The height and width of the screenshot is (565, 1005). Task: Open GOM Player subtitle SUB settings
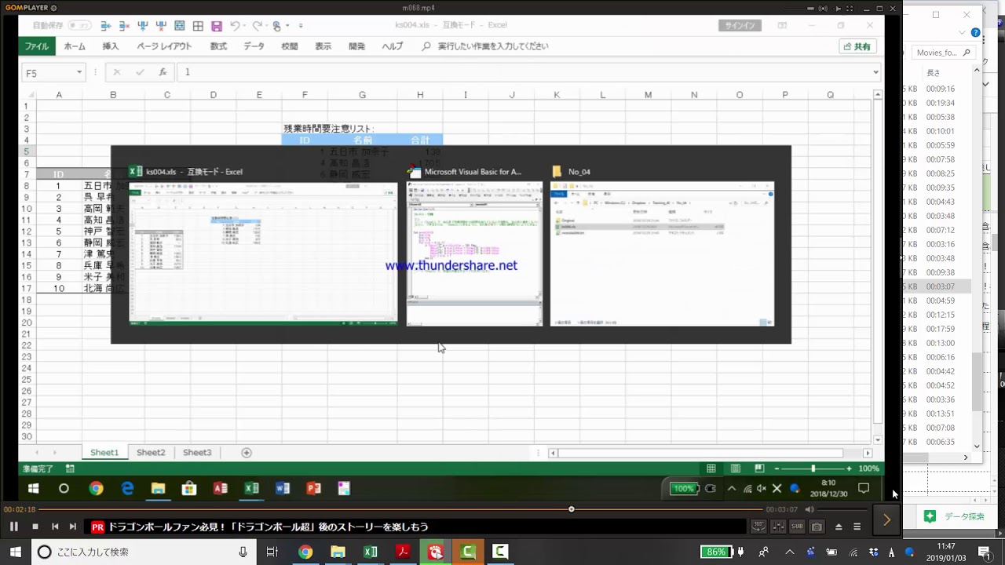click(x=797, y=527)
